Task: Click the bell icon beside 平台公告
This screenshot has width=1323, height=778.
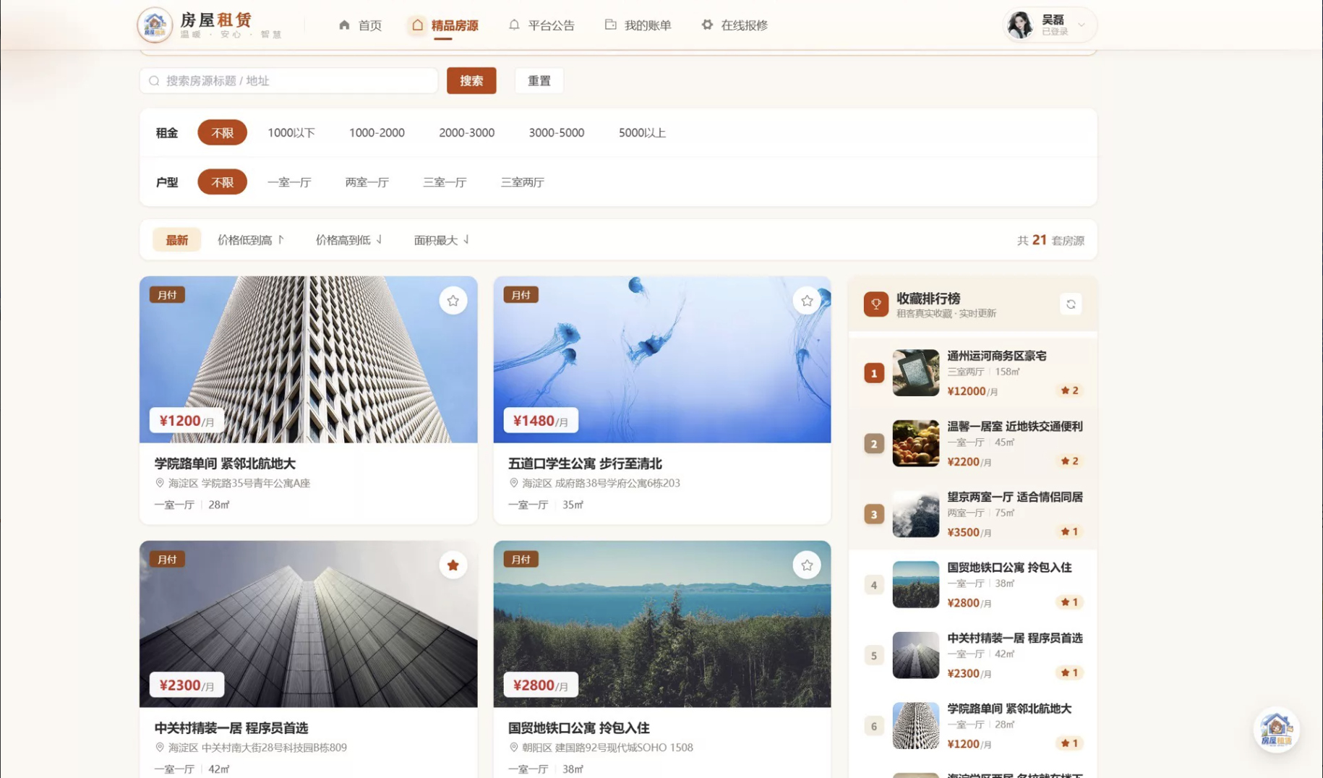Action: [514, 25]
